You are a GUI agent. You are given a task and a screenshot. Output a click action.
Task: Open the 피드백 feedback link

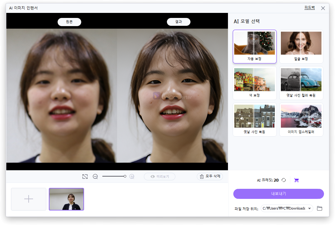pos(309,8)
